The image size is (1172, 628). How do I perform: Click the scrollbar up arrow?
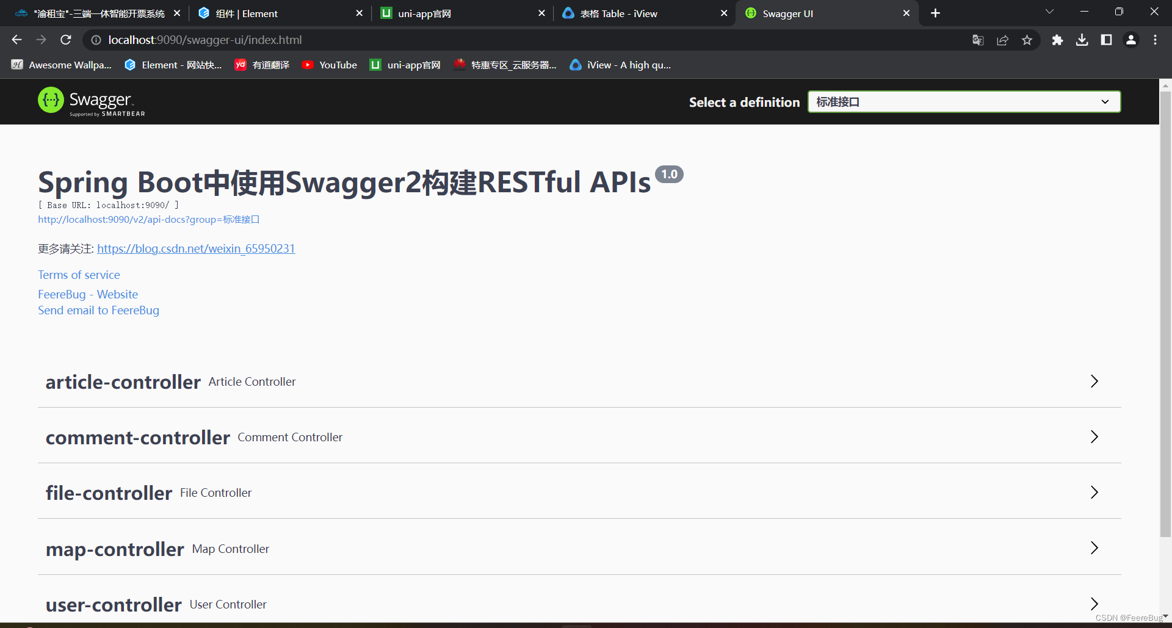click(1165, 85)
